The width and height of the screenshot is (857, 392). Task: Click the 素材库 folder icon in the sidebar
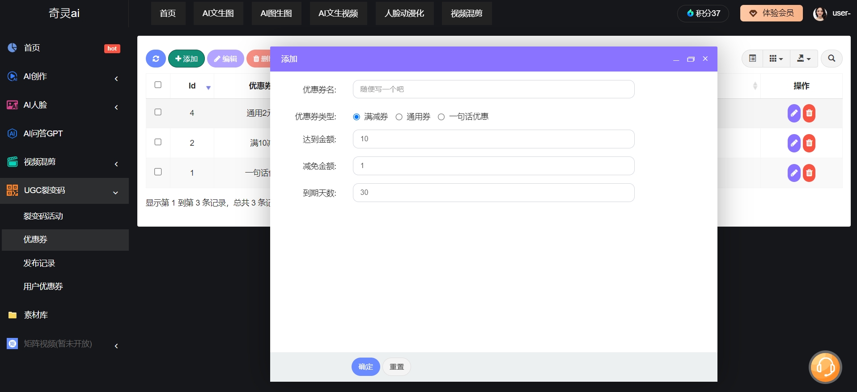click(13, 315)
